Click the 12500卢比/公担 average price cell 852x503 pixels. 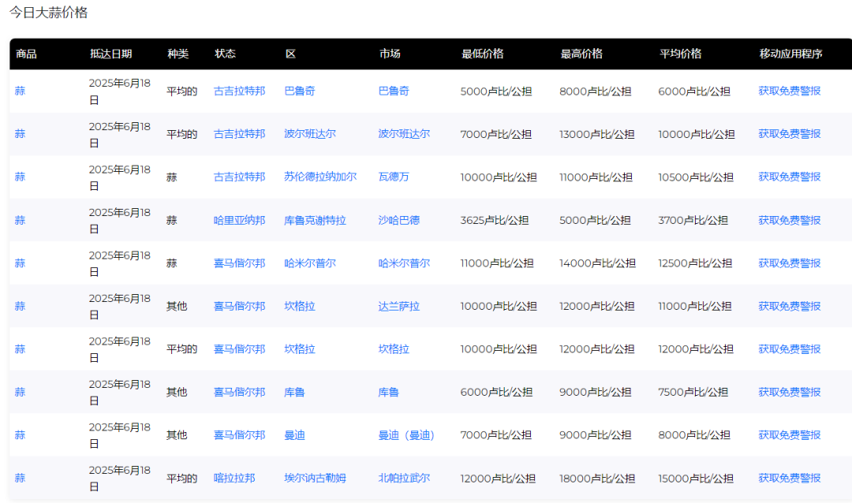click(695, 263)
